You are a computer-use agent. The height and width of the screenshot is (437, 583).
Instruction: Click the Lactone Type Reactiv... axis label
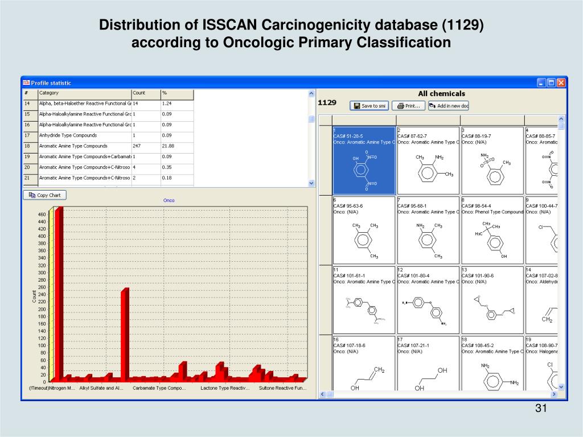(x=224, y=388)
